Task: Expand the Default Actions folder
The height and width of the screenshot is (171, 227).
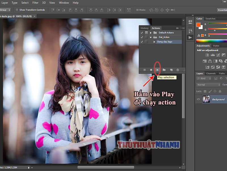Action: 151,33
